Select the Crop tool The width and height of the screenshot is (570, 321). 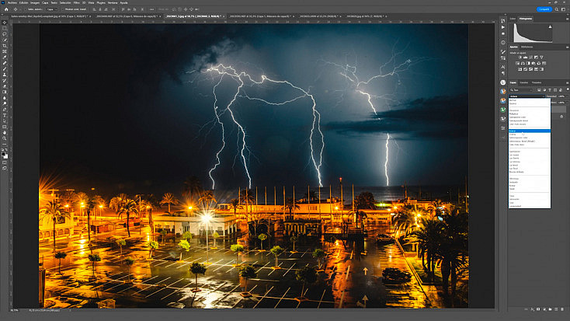coord(5,46)
